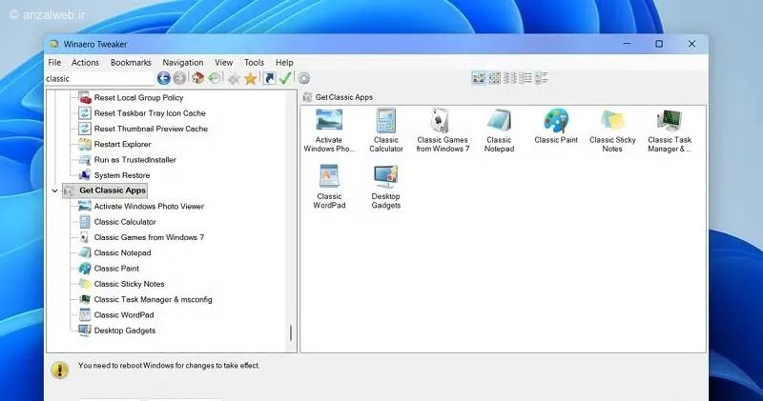
Task: Open the Classic Paint icon in right pane
Action: pyautogui.click(x=556, y=127)
